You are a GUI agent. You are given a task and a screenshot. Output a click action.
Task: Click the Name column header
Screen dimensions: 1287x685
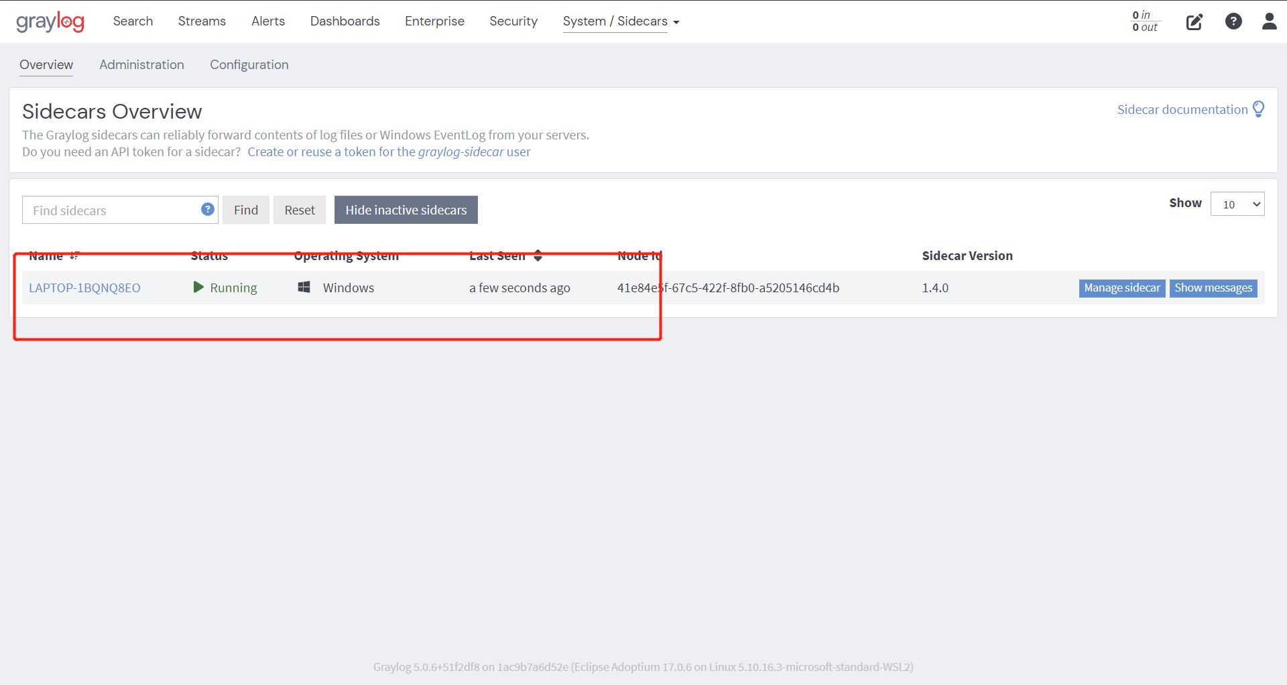(46, 255)
